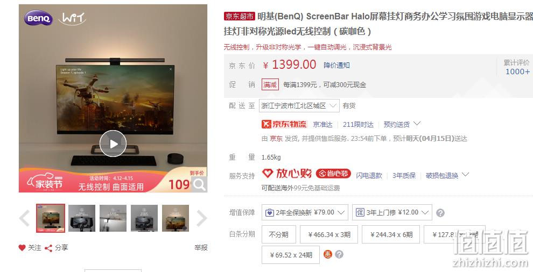The width and height of the screenshot is (533, 272).
Task: Expand the 3年上门修 ¥12.00 dropdown
Action: coord(392,212)
